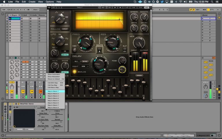Click the XY pad yellow puck
Viewport: 222px width, 139px height.
click(14, 126)
